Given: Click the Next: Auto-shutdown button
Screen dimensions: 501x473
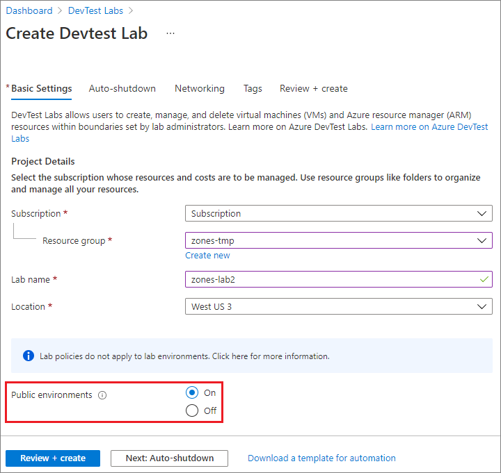Looking at the screenshot, I should [169, 458].
